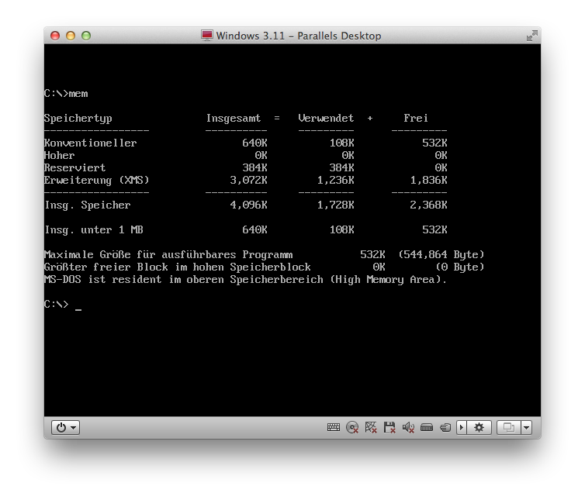Expand the status bar arrow button

[x=462, y=427]
